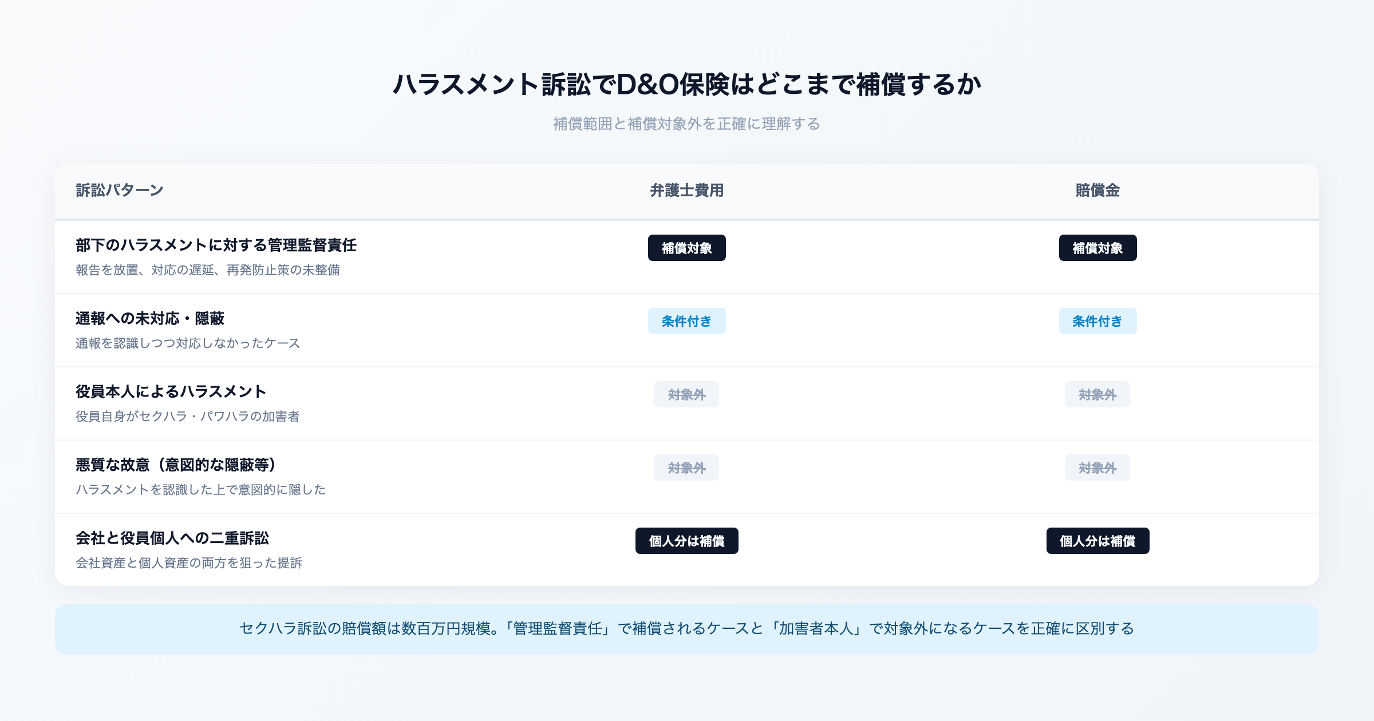Select the 条件付き badge for 通報への未対応・隠蔽 legal fees
This screenshot has height=721, width=1374.
(686, 321)
